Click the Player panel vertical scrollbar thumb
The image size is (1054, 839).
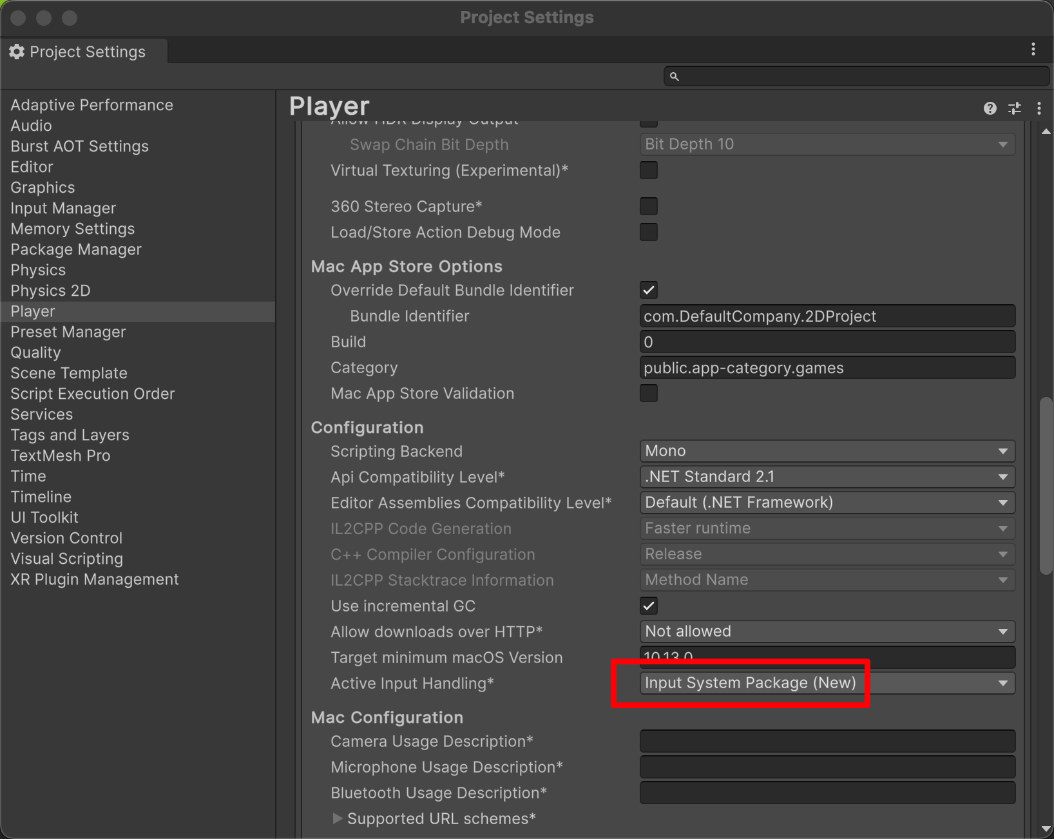click(x=1046, y=486)
